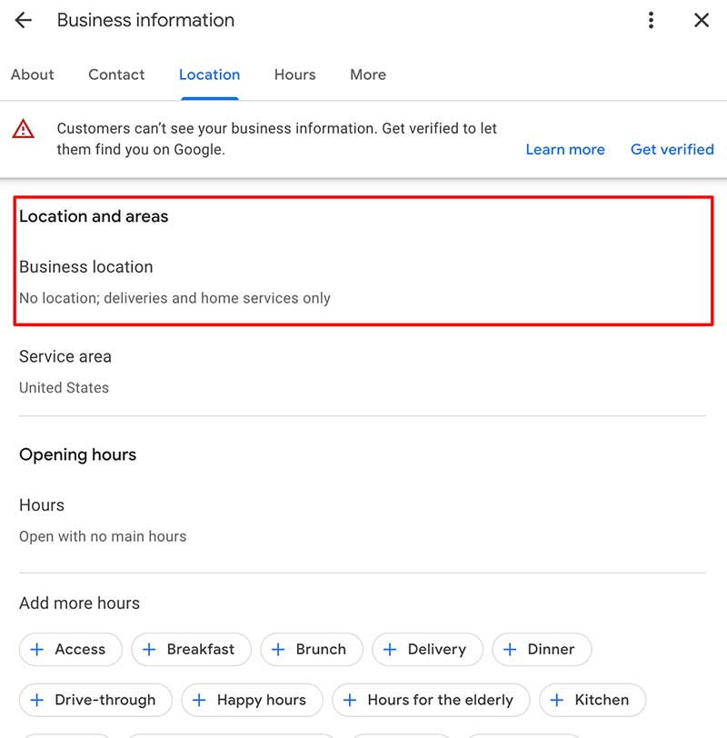
Task: Add Brunch hours chip
Action: [x=312, y=649]
